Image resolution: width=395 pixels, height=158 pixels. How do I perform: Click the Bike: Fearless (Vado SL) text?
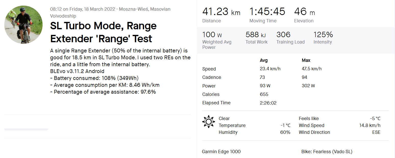[327, 152]
